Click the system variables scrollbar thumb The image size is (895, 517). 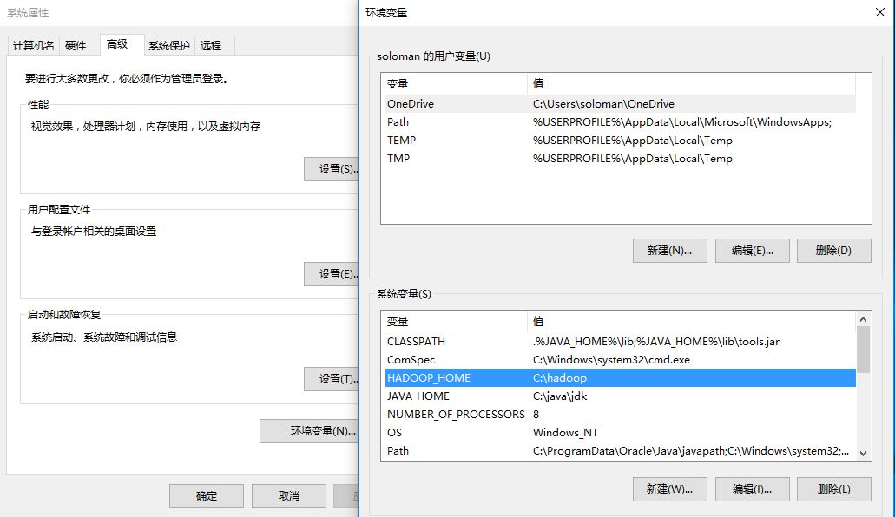pos(863,350)
